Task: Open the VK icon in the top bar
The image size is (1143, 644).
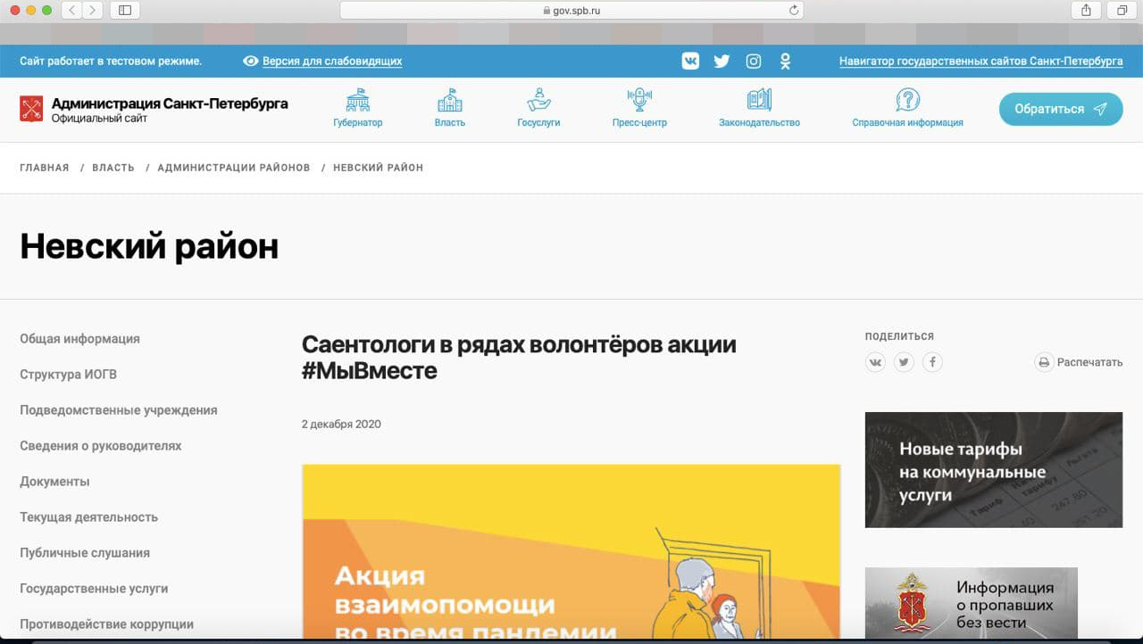Action: 690,62
